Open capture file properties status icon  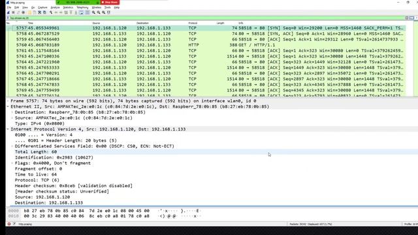pyautogui.click(x=14, y=224)
